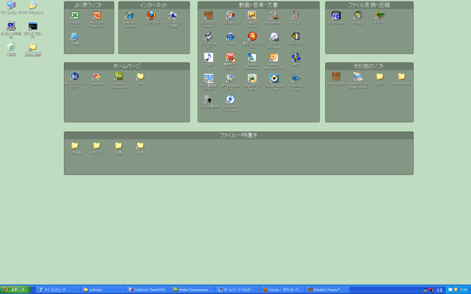Open DAEMON Tools Lite icon
Image resolution: width=471 pixels, height=294 pixels.
[x=230, y=99]
